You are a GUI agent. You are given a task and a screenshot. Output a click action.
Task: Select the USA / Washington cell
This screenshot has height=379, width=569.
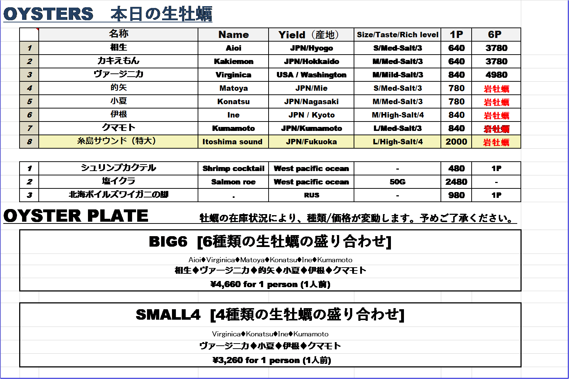click(x=311, y=74)
